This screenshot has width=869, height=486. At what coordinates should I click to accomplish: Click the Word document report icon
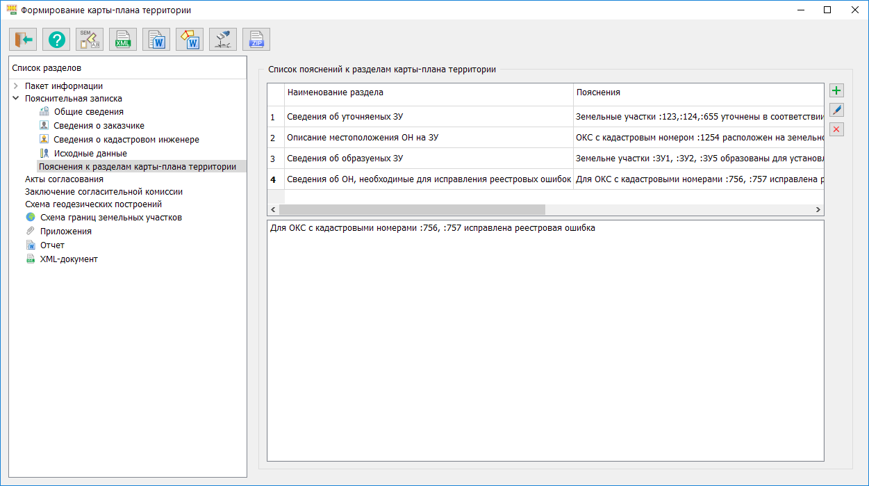pos(156,40)
